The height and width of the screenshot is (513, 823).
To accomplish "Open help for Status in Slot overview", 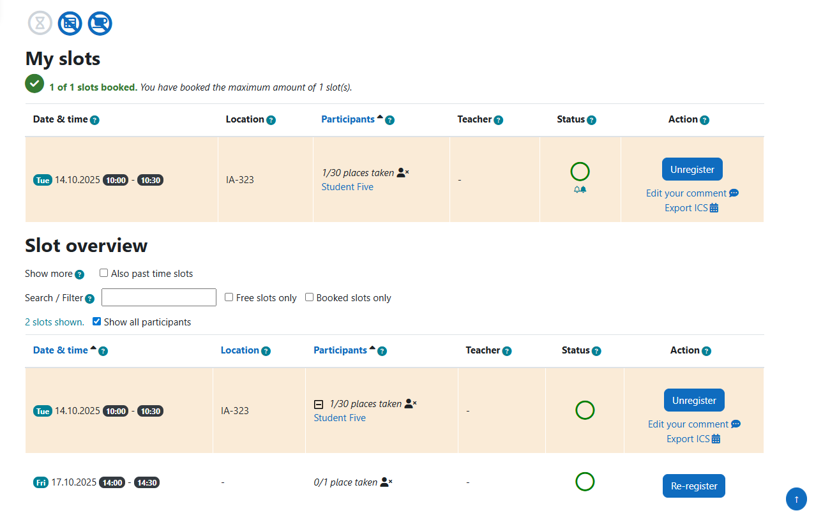I will (x=596, y=351).
